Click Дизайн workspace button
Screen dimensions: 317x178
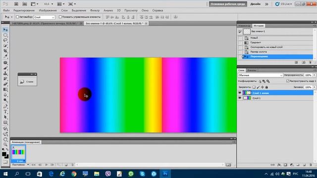pyautogui.click(x=256, y=4)
